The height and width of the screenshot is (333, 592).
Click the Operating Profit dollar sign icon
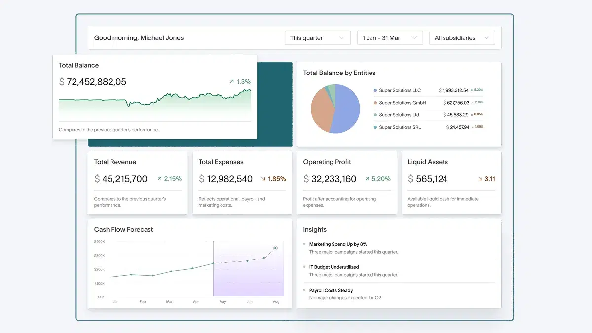point(306,179)
